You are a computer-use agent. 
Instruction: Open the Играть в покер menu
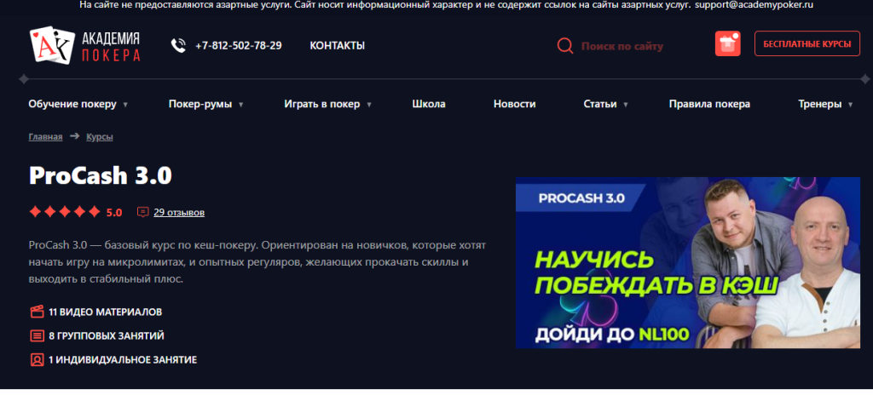click(x=321, y=104)
